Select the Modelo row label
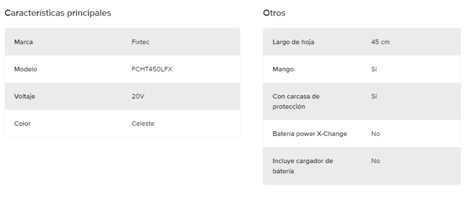The width and height of the screenshot is (464, 205). (25, 69)
